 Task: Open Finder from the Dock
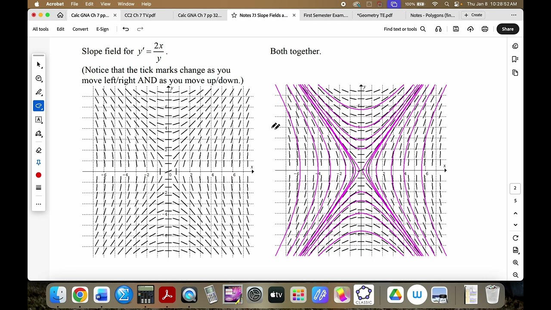pos(58,295)
